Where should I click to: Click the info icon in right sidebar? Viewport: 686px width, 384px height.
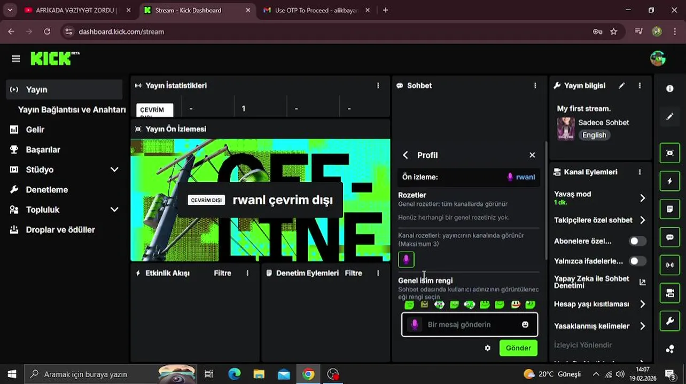670,89
